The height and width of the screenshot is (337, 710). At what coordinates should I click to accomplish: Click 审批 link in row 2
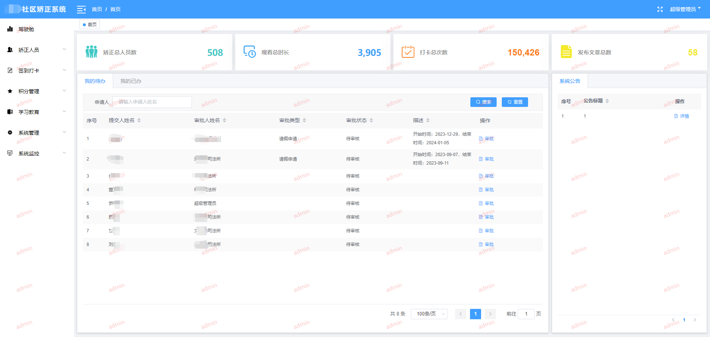click(486, 159)
